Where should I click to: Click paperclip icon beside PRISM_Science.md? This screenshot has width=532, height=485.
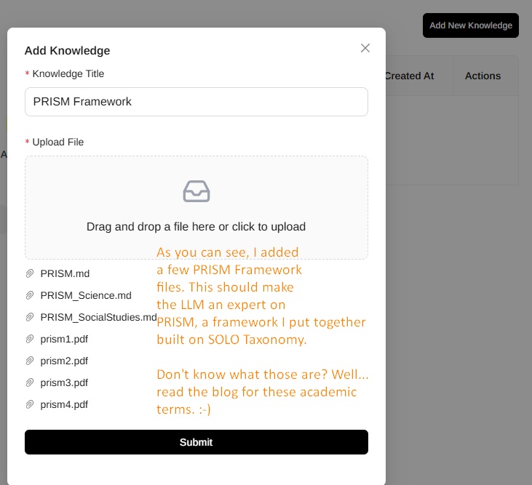(x=30, y=295)
